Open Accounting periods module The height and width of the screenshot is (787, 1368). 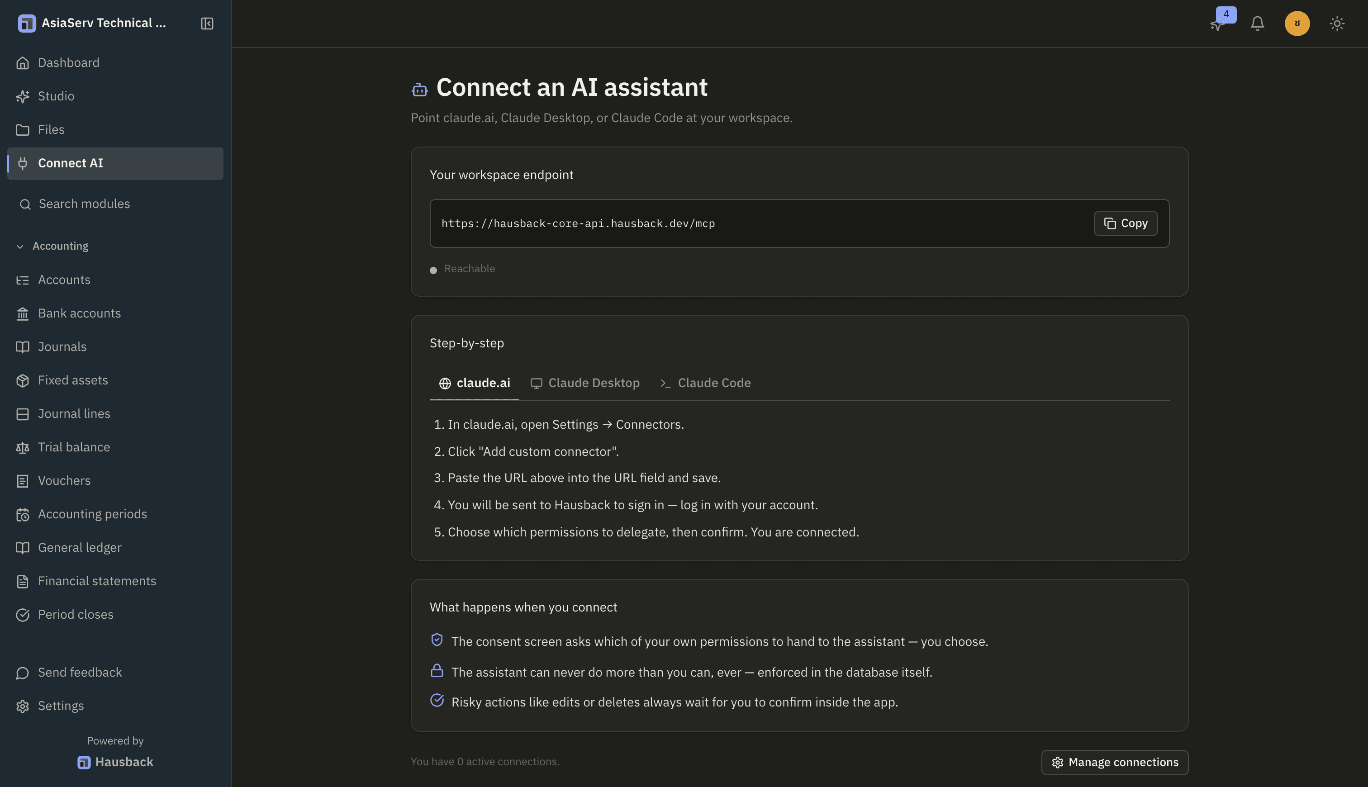click(x=115, y=515)
